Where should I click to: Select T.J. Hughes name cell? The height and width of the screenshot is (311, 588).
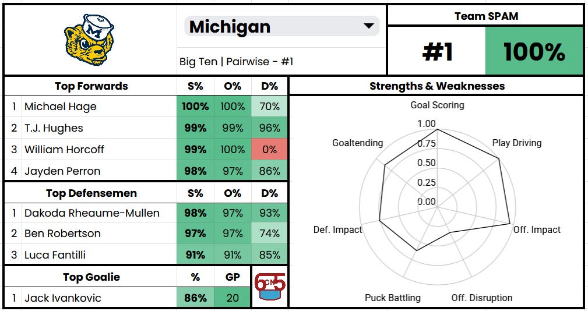tap(100, 128)
